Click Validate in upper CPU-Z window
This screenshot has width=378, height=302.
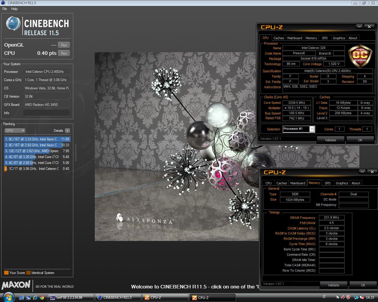[330, 140]
